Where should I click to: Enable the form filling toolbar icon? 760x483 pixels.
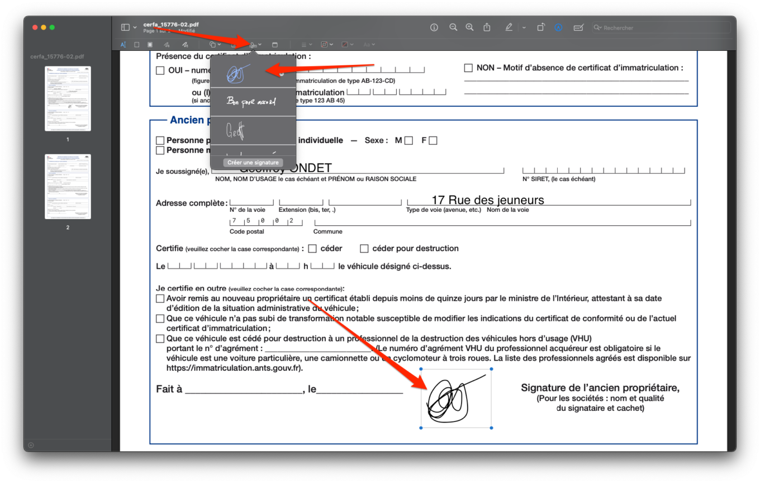tap(578, 27)
